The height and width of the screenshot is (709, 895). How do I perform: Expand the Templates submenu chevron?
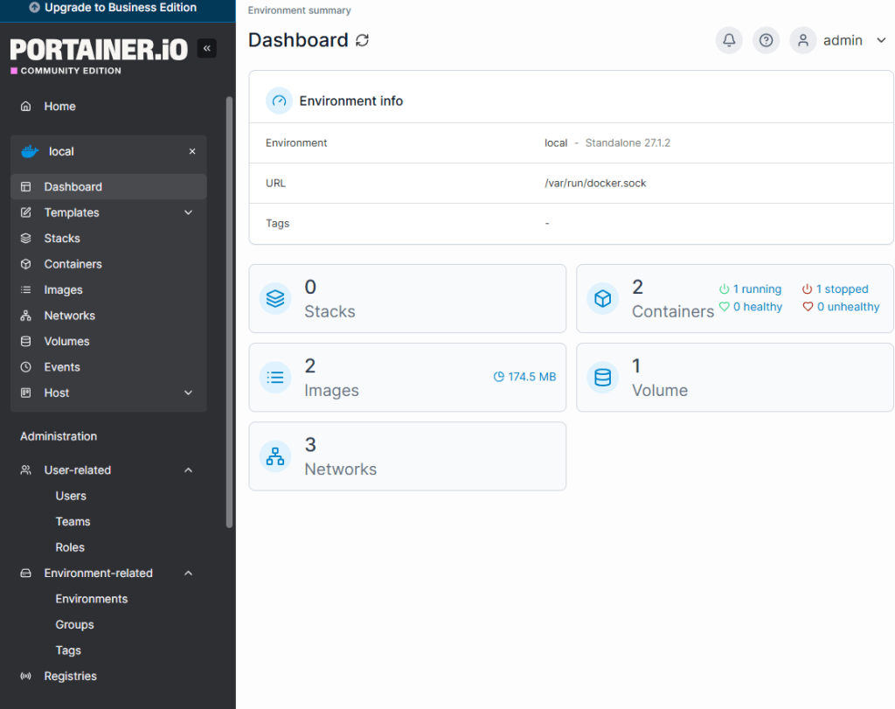tap(188, 212)
